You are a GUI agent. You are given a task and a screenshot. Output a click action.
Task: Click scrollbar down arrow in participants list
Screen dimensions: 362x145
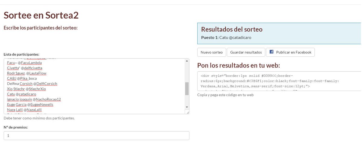point(187,107)
